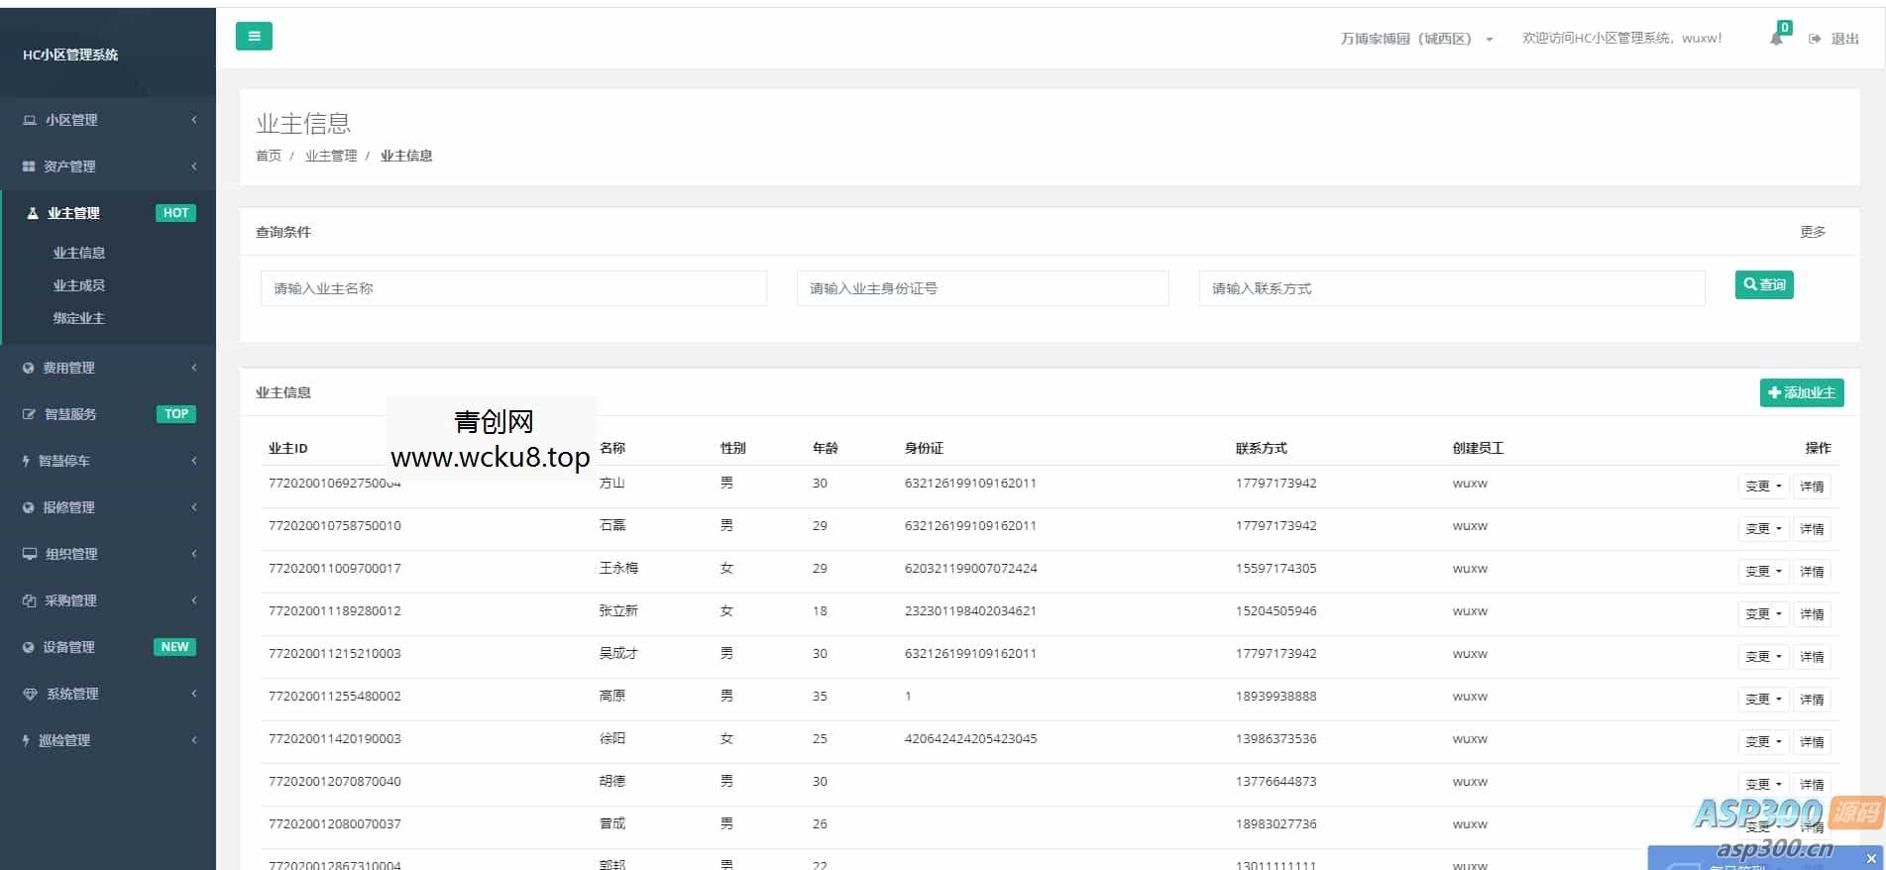Viewport: 1886px width, 870px height.
Task: Click the 查询 search button
Action: coord(1764,285)
